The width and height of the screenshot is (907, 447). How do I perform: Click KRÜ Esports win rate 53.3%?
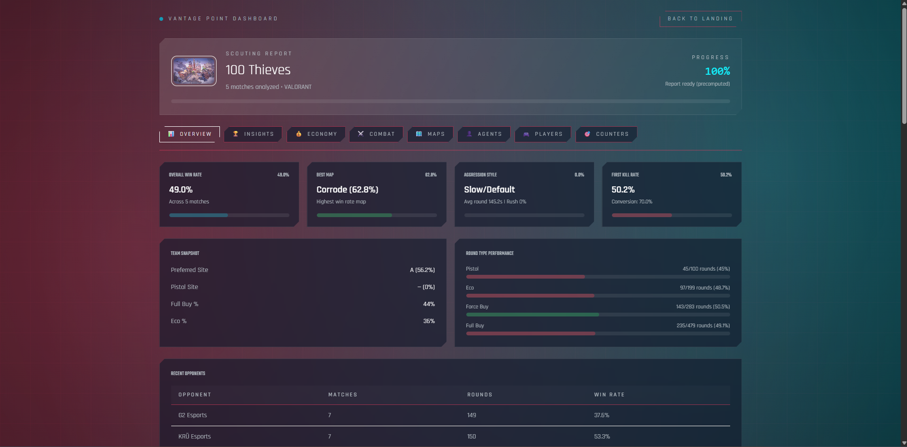[602, 437]
